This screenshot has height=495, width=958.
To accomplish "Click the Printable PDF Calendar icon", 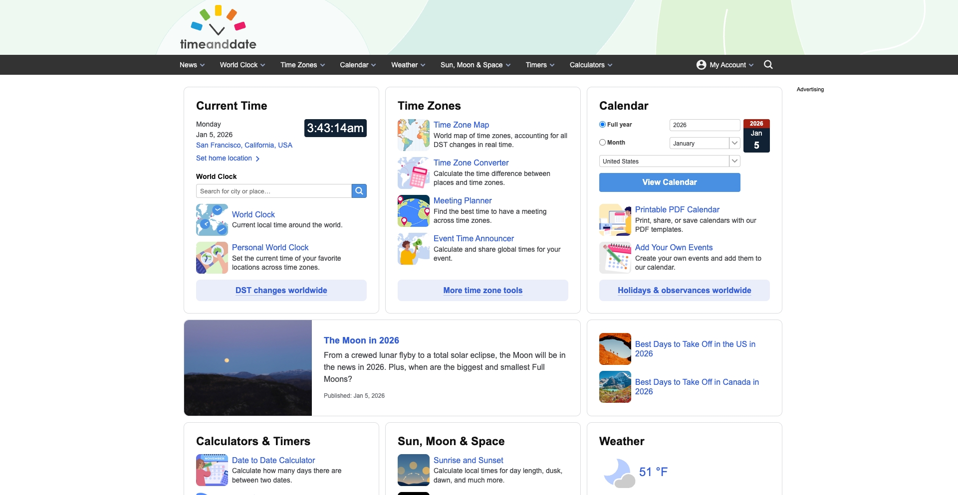I will tap(614, 219).
